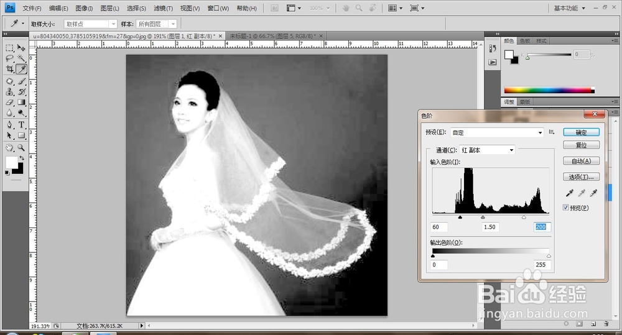Image resolution: width=622 pixels, height=335 pixels.
Task: Select the Eyedropper tool in toolbox
Action: pyautogui.click(x=21, y=69)
